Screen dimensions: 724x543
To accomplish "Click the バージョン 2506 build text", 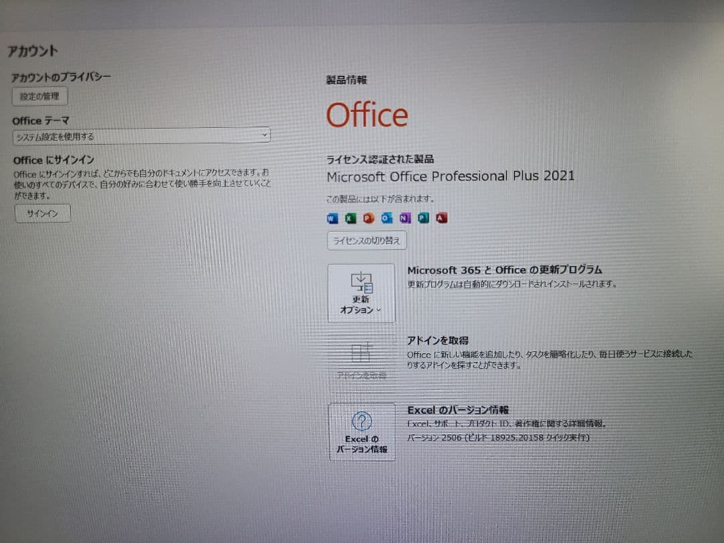I will [498, 437].
